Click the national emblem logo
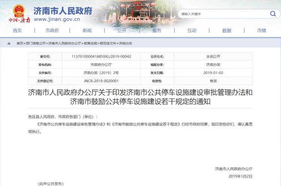This screenshot has width=281, height=186. click(x=19, y=10)
